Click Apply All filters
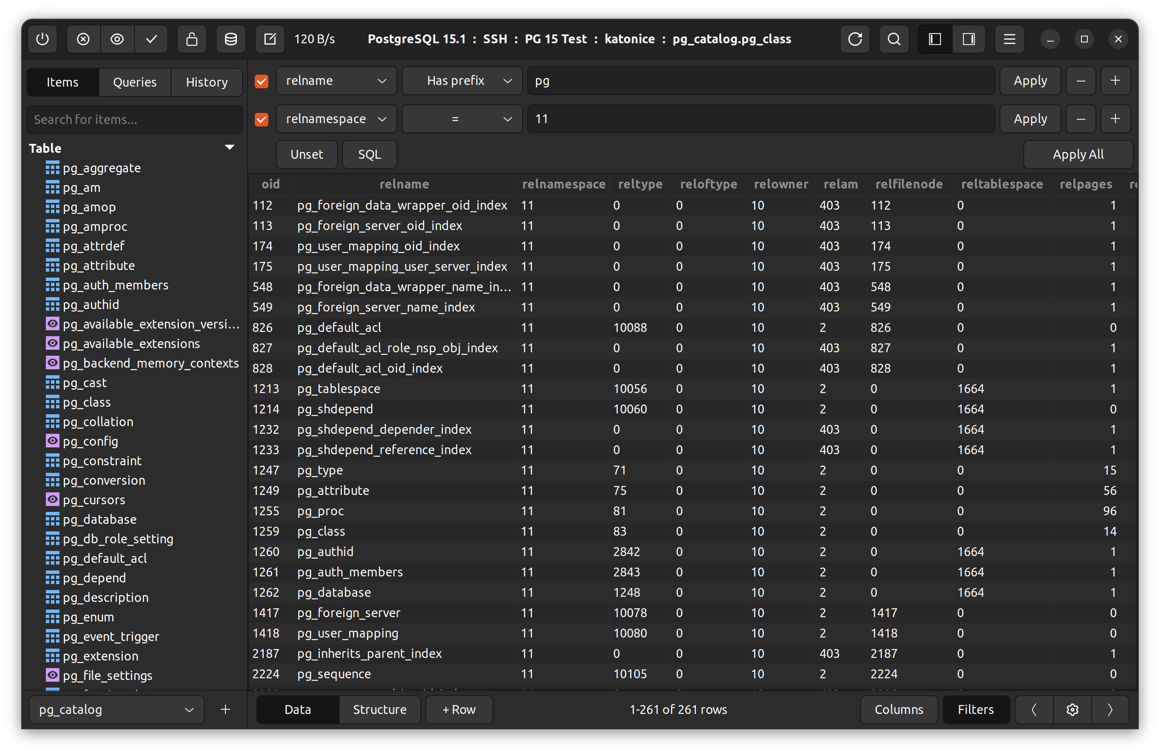This screenshot has width=1160, height=753. [x=1078, y=155]
